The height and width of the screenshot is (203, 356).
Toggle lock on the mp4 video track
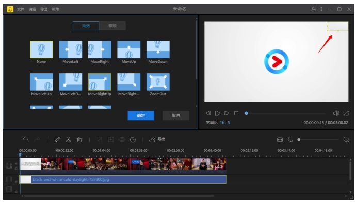pyautogui.click(x=16, y=168)
